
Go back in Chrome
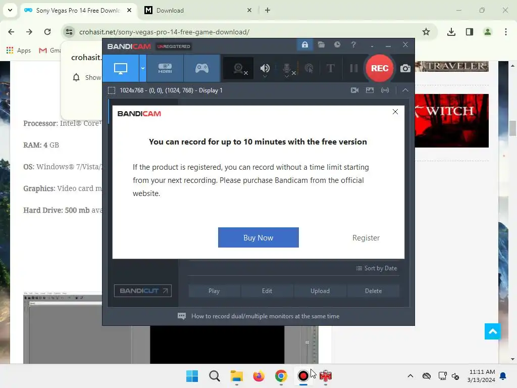pyautogui.click(x=11, y=32)
